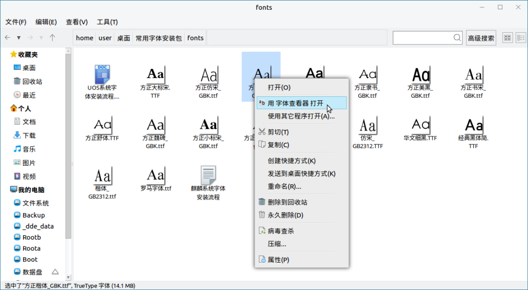Choose 创建快捷方式(K)
Image resolution: width=528 pixels, height=290 pixels.
(302, 161)
